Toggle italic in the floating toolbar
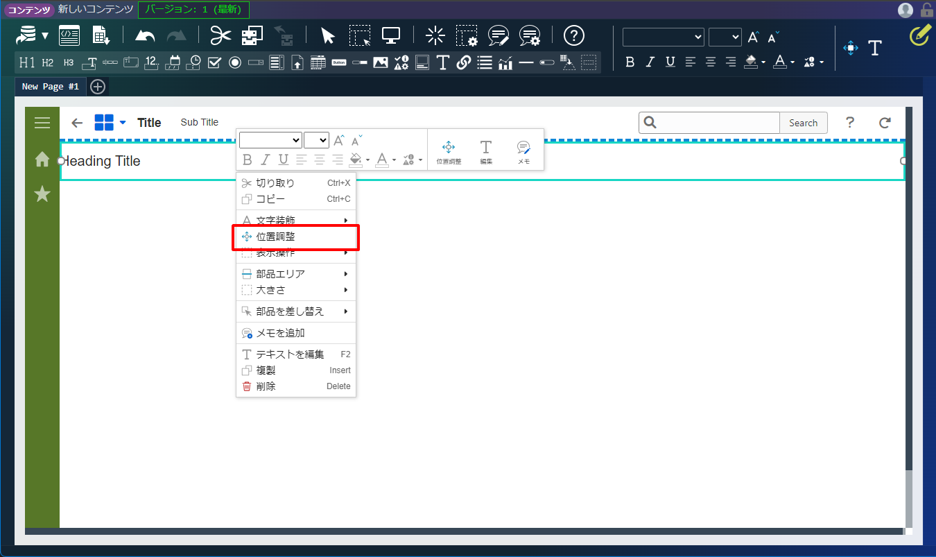Image resolution: width=936 pixels, height=557 pixels. 266,160
